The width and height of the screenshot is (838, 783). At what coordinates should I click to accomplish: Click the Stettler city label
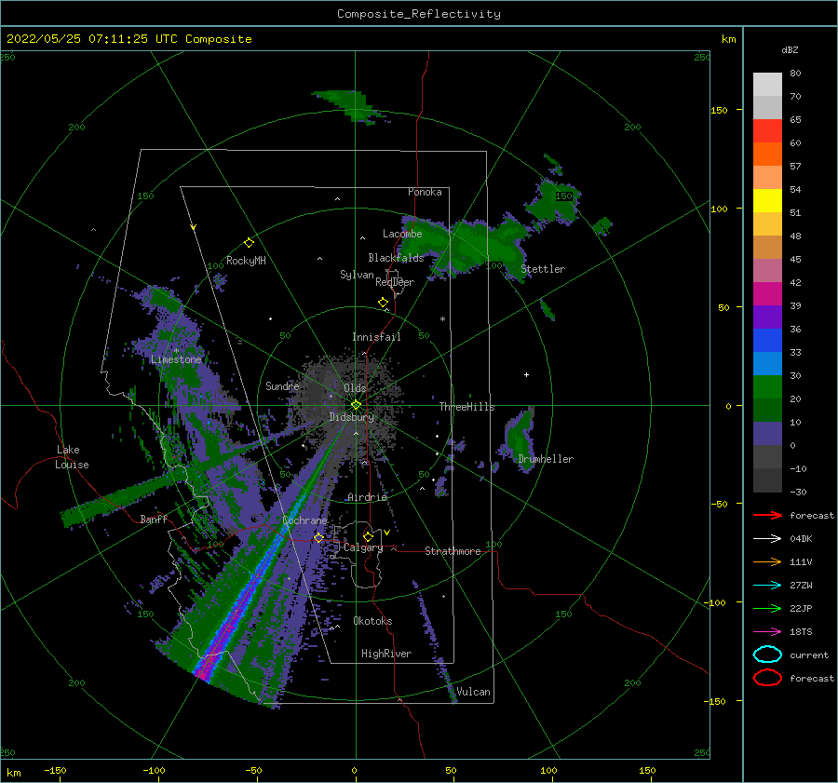[543, 269]
